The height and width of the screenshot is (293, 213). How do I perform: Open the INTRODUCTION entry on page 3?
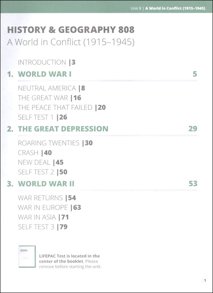(47, 62)
